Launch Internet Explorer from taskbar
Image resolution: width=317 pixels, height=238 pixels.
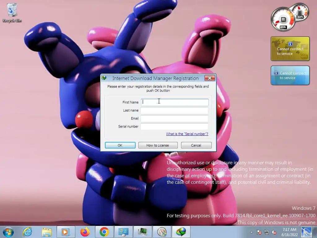tap(27, 232)
